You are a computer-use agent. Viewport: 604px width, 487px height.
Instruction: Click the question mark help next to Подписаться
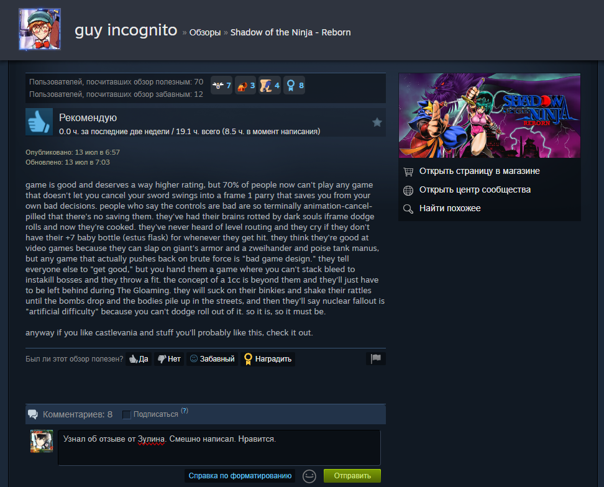click(185, 411)
